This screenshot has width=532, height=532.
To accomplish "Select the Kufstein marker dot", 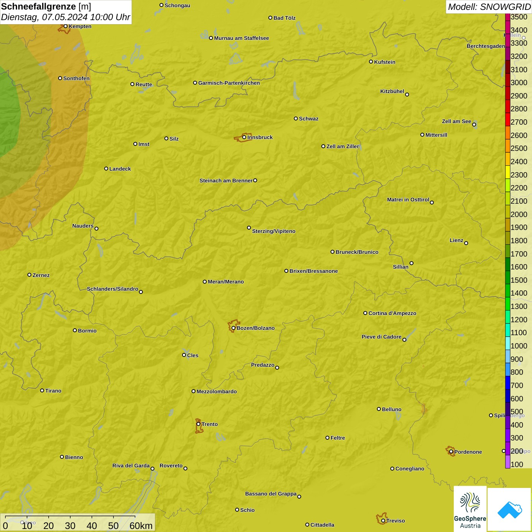I will point(371,62).
